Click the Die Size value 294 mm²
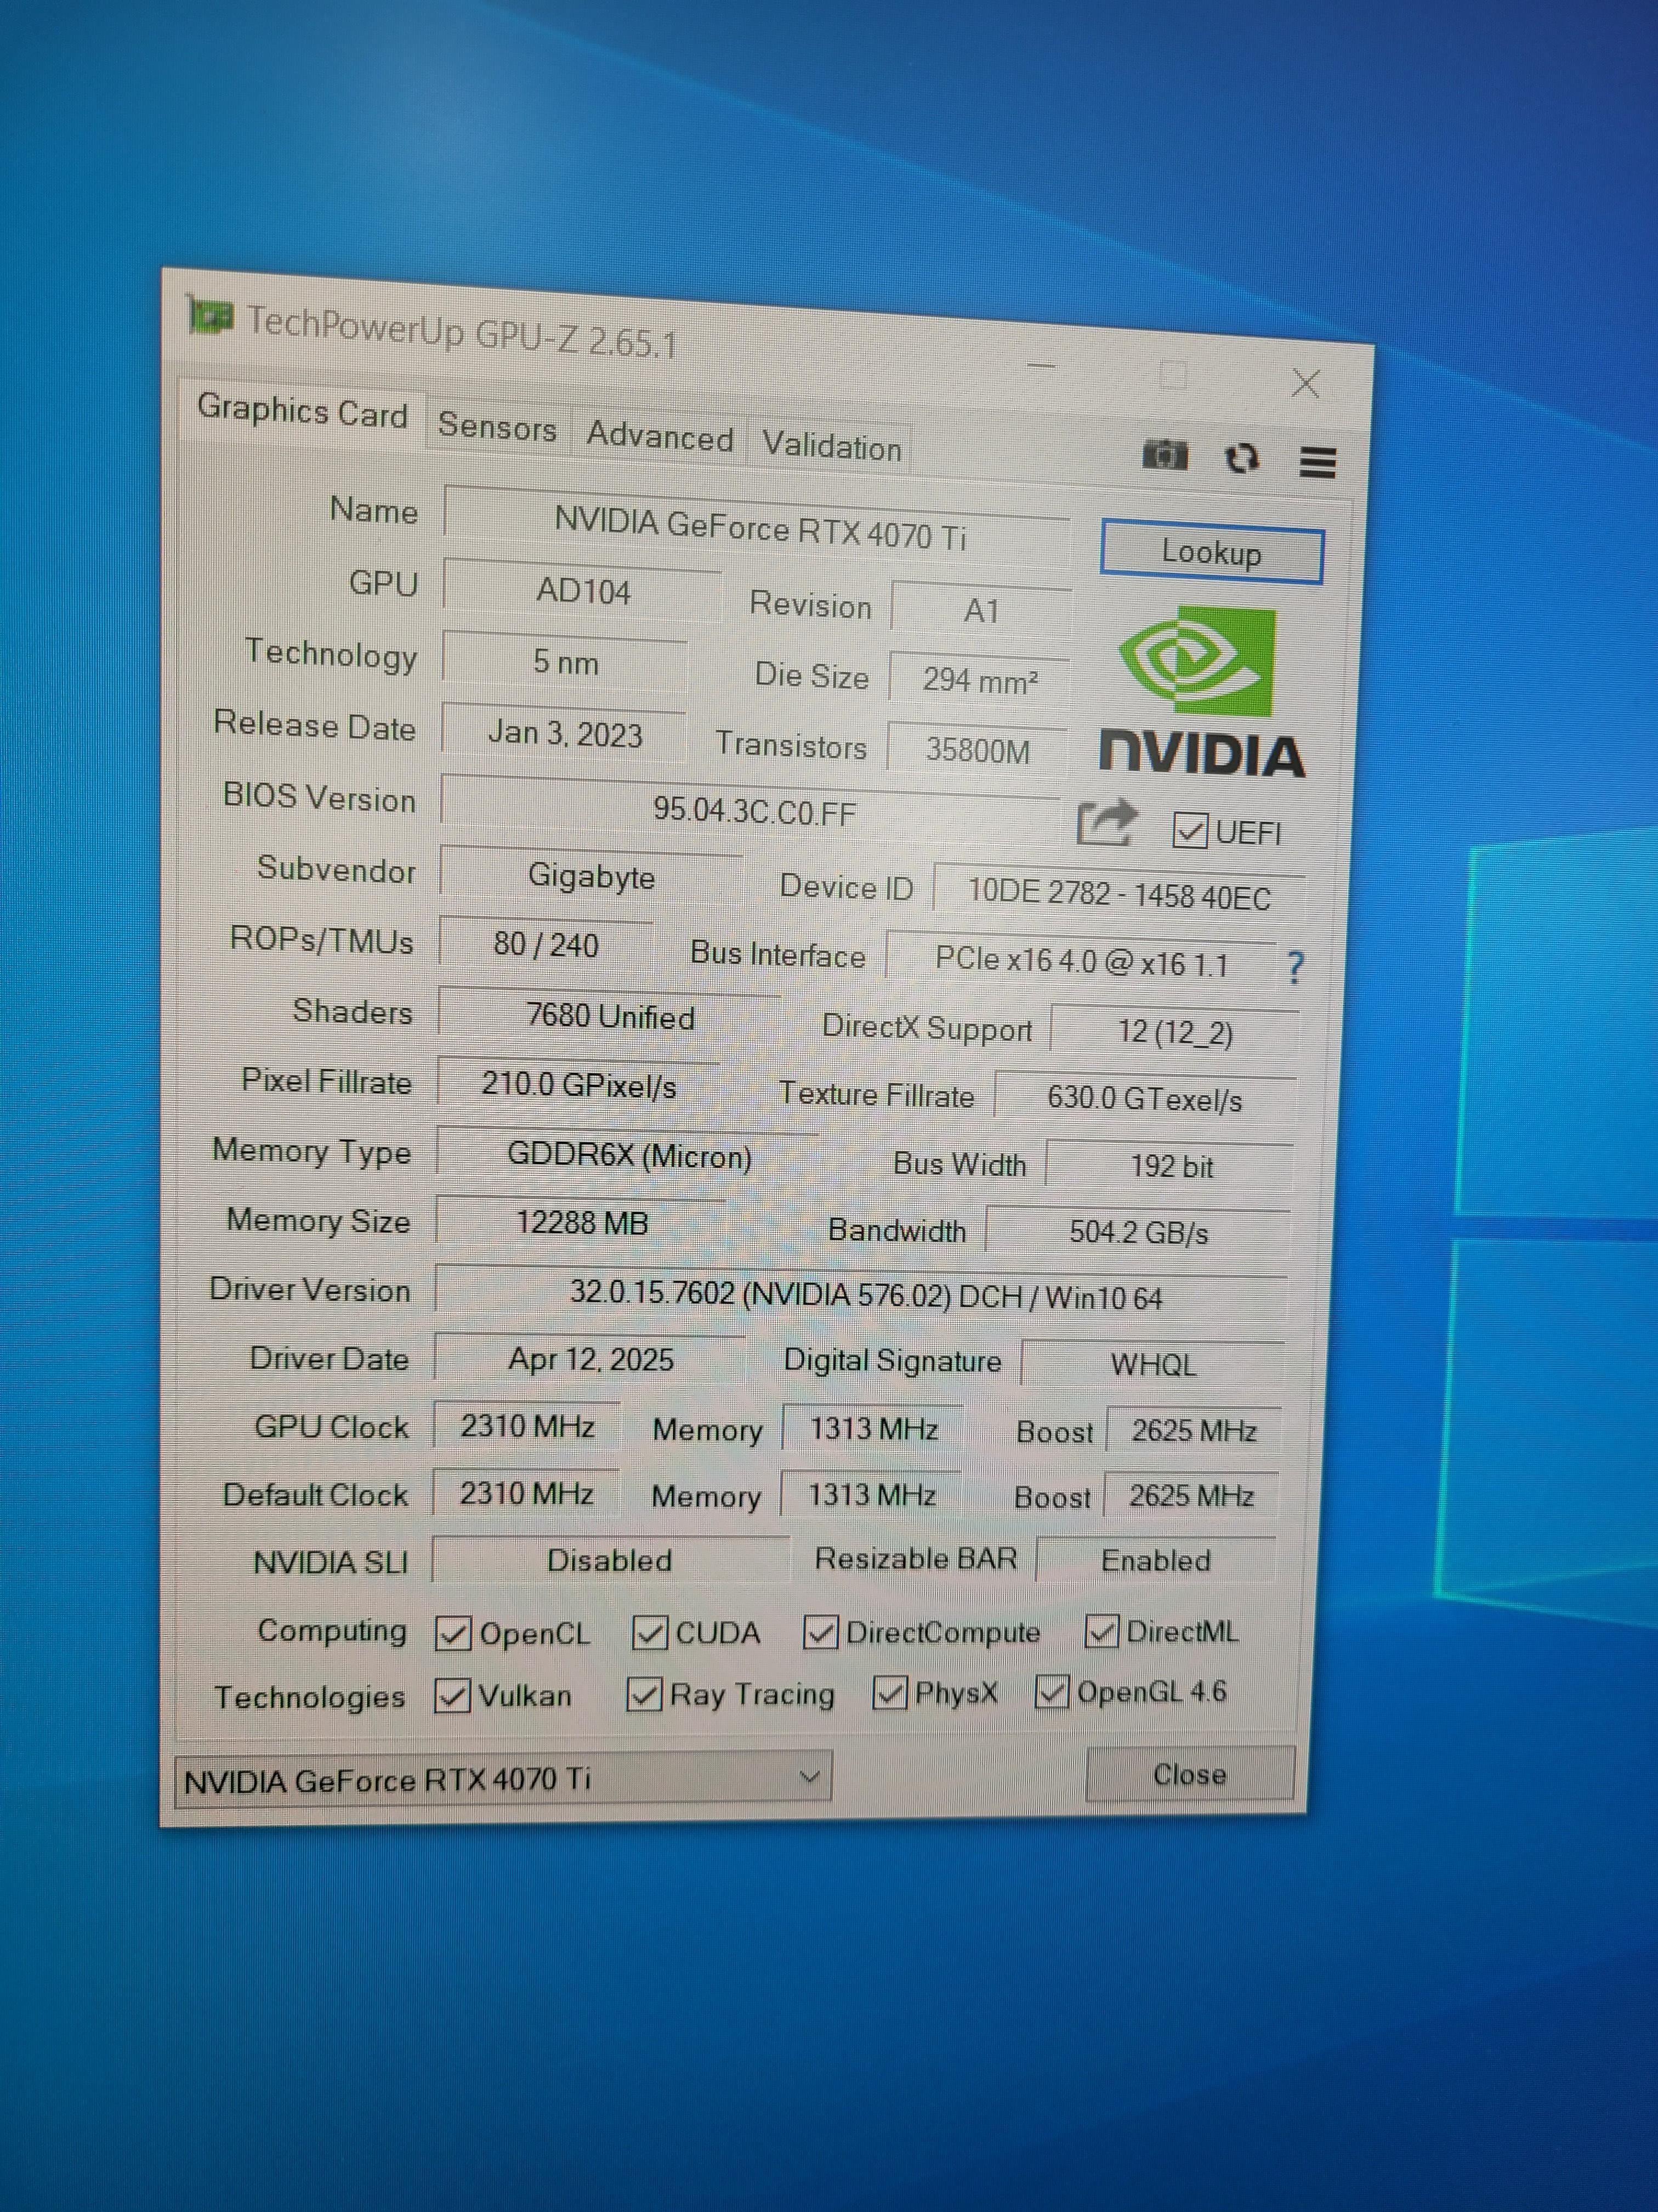The width and height of the screenshot is (1658, 2212). (979, 680)
